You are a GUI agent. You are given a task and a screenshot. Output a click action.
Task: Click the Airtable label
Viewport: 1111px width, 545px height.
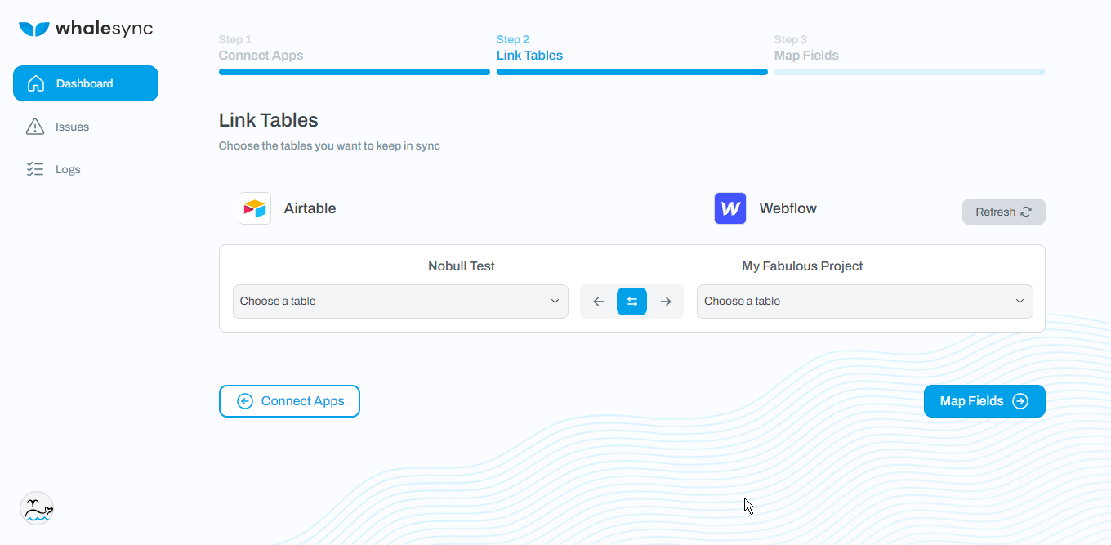[310, 208]
